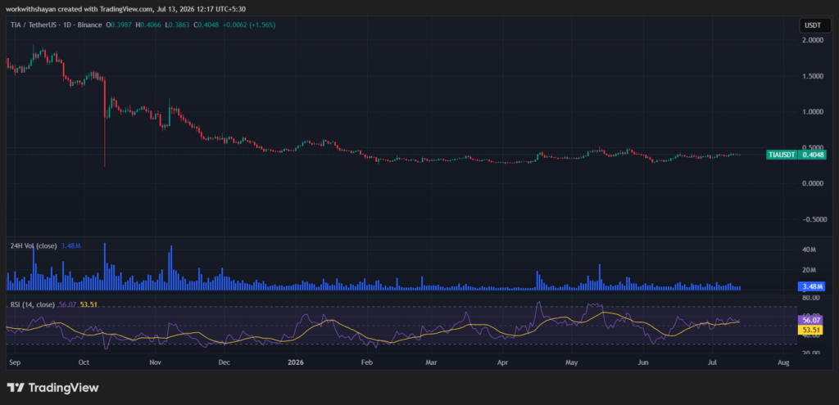This screenshot has height=405, width=839.
Task: Click the 2.0000 price axis label
Action: click(814, 40)
